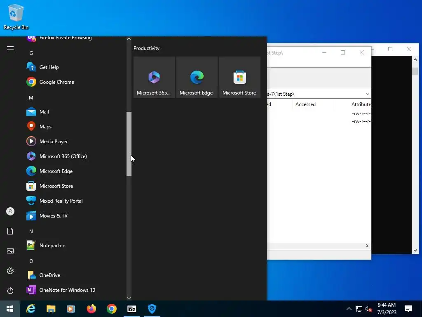
Task: Click the Microsoft 365 Productivity tile
Action: [x=154, y=77]
